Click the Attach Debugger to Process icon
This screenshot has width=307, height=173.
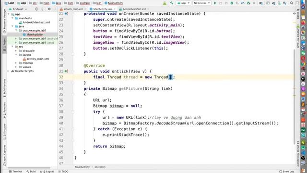tap(248, 3)
